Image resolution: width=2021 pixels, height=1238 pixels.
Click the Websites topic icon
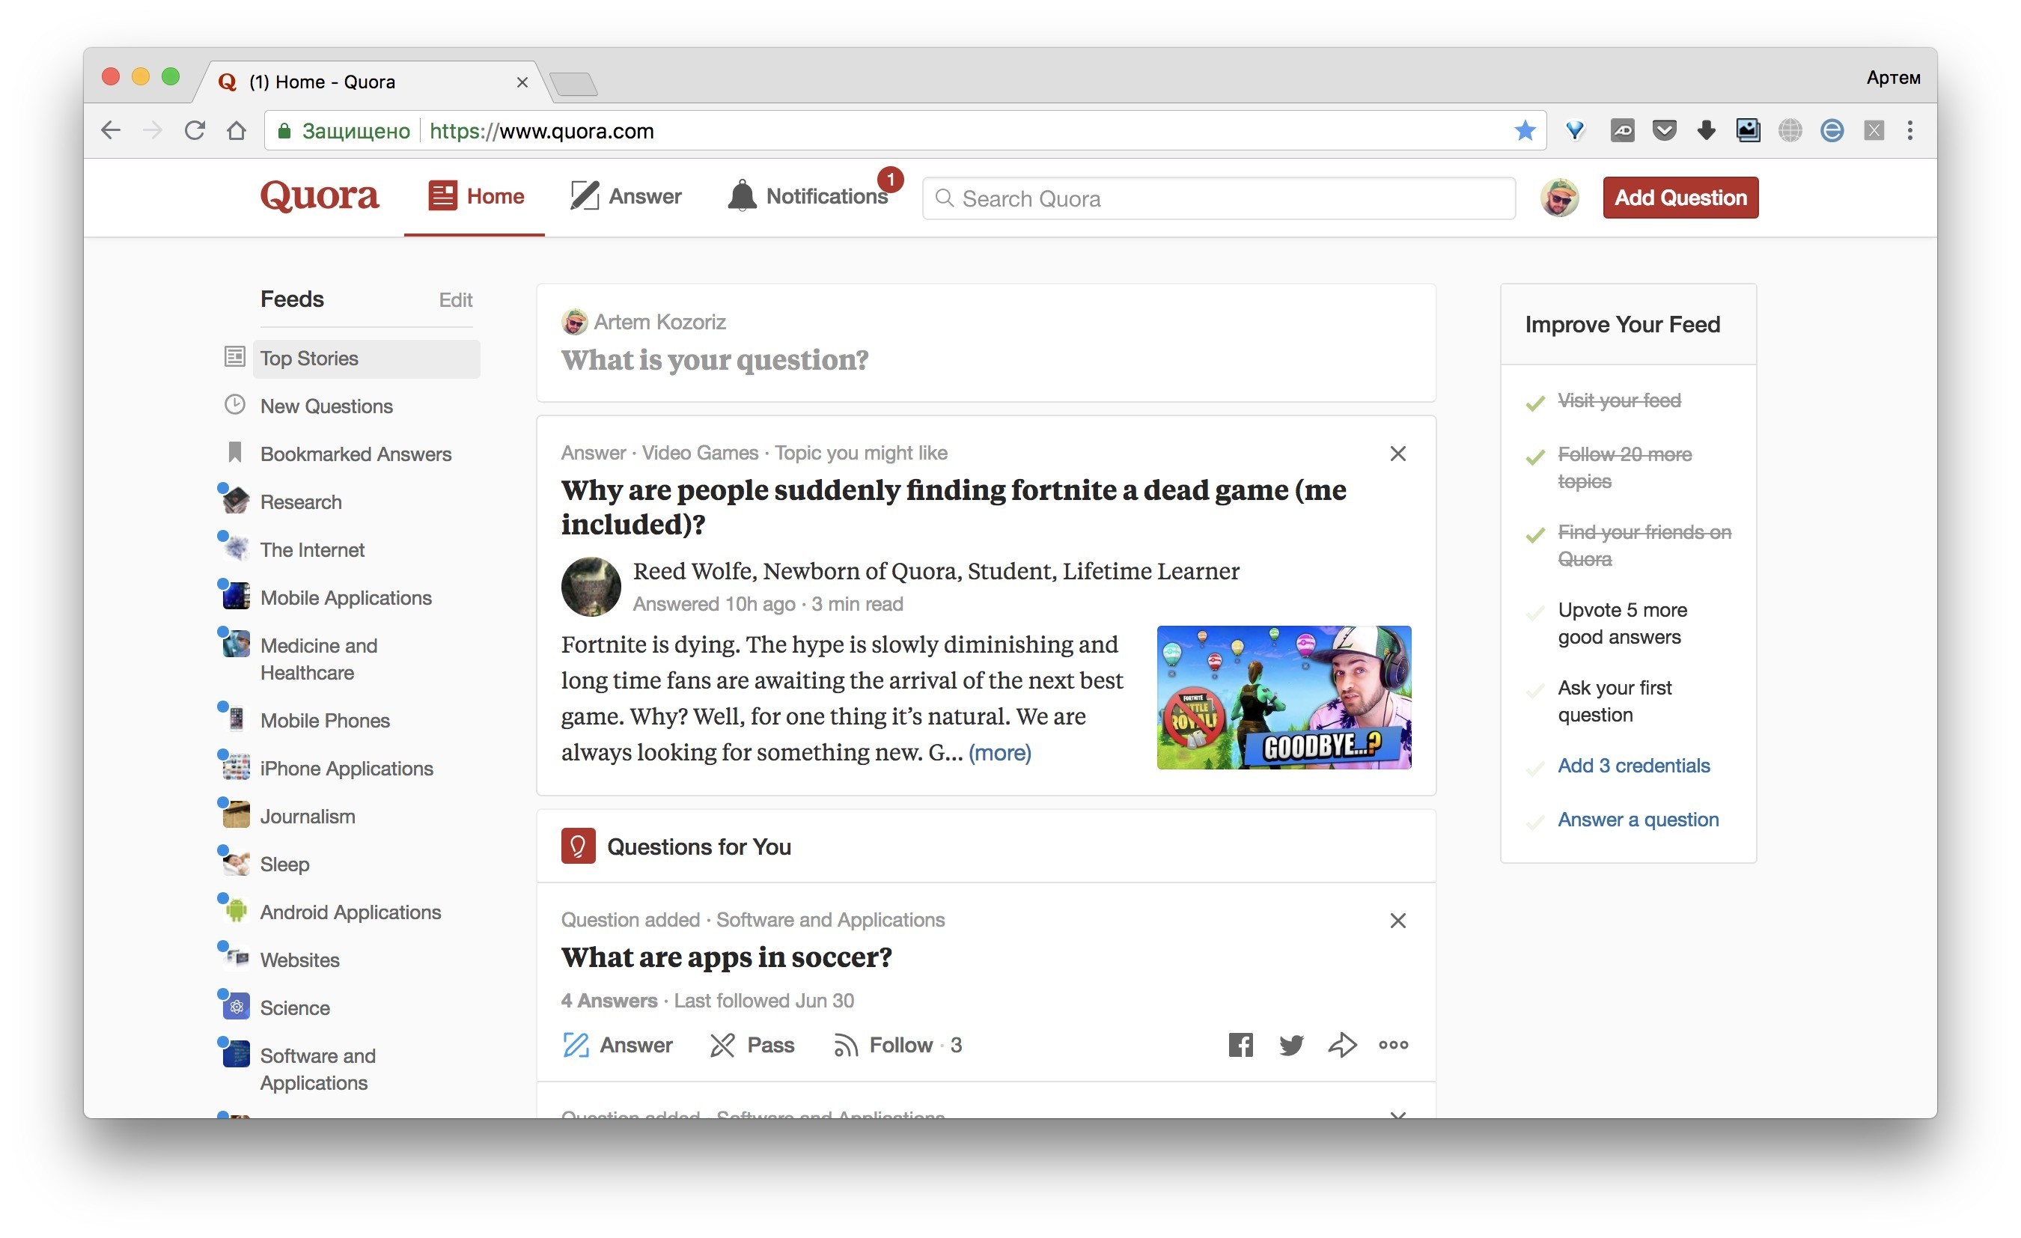(x=237, y=959)
